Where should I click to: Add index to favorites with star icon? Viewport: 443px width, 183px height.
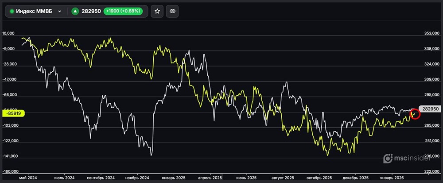157,12
